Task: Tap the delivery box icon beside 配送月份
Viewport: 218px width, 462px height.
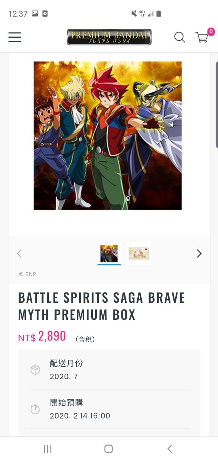Action: click(x=35, y=370)
